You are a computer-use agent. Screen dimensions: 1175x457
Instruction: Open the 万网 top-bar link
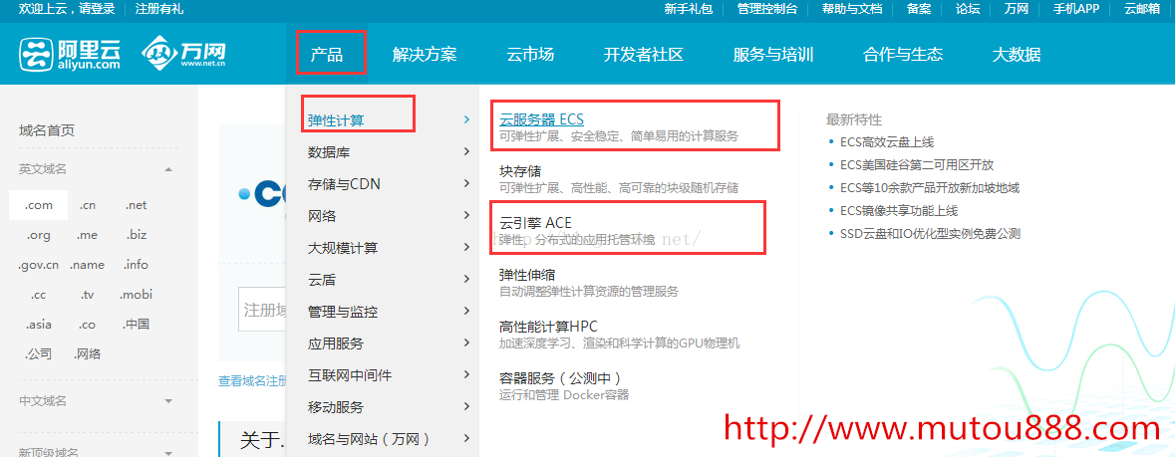[x=1017, y=9]
